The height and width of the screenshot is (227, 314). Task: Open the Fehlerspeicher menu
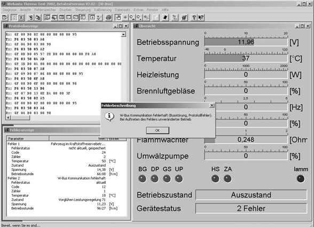click(45, 10)
